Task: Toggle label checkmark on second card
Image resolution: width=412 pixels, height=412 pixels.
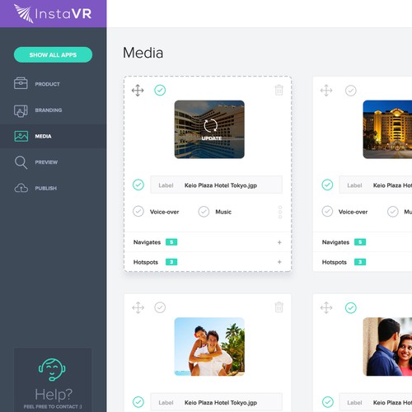Action: tap(327, 185)
